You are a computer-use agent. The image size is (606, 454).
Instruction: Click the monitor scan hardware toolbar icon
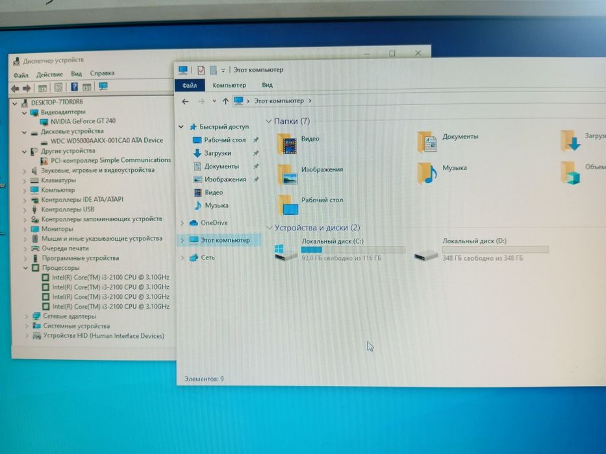click(103, 86)
